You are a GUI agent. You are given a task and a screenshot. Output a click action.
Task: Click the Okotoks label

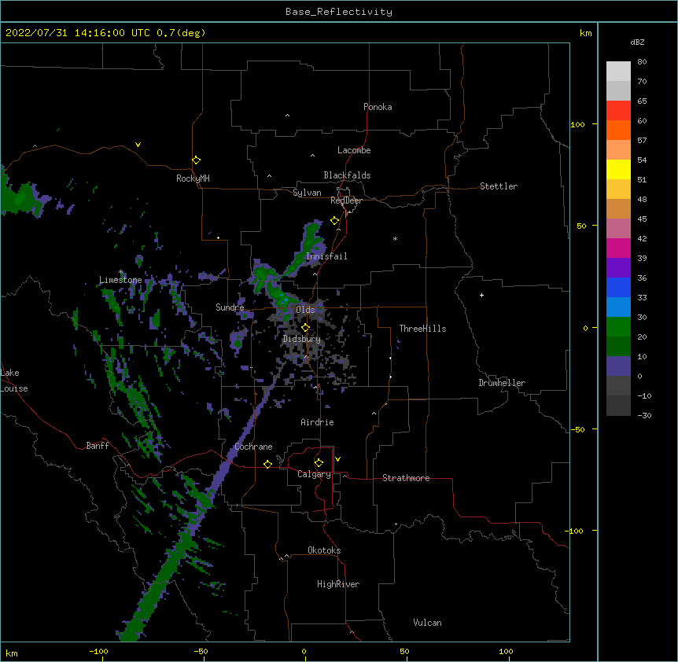coord(324,550)
